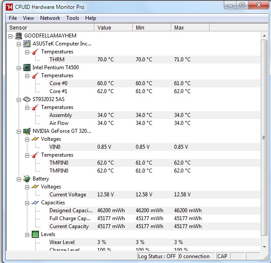Viewport: 271px width, 263px height.
Task: Select the Current Capacity row
Action: pyautogui.click(x=154, y=226)
